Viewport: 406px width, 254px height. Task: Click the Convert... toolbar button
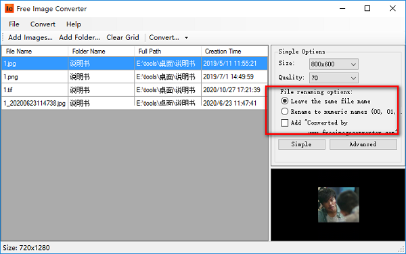click(x=164, y=37)
